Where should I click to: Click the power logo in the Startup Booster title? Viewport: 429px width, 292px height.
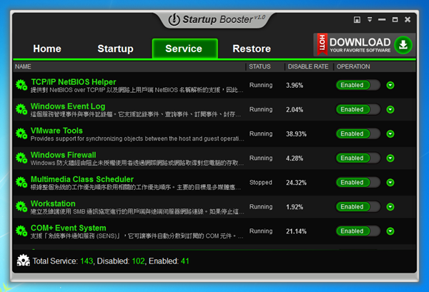tap(174, 20)
